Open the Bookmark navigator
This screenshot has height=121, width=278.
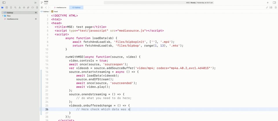[11, 7]
